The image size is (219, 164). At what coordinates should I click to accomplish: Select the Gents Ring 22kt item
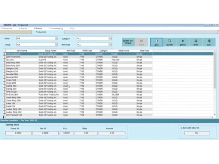pyautogui.click(x=14, y=101)
